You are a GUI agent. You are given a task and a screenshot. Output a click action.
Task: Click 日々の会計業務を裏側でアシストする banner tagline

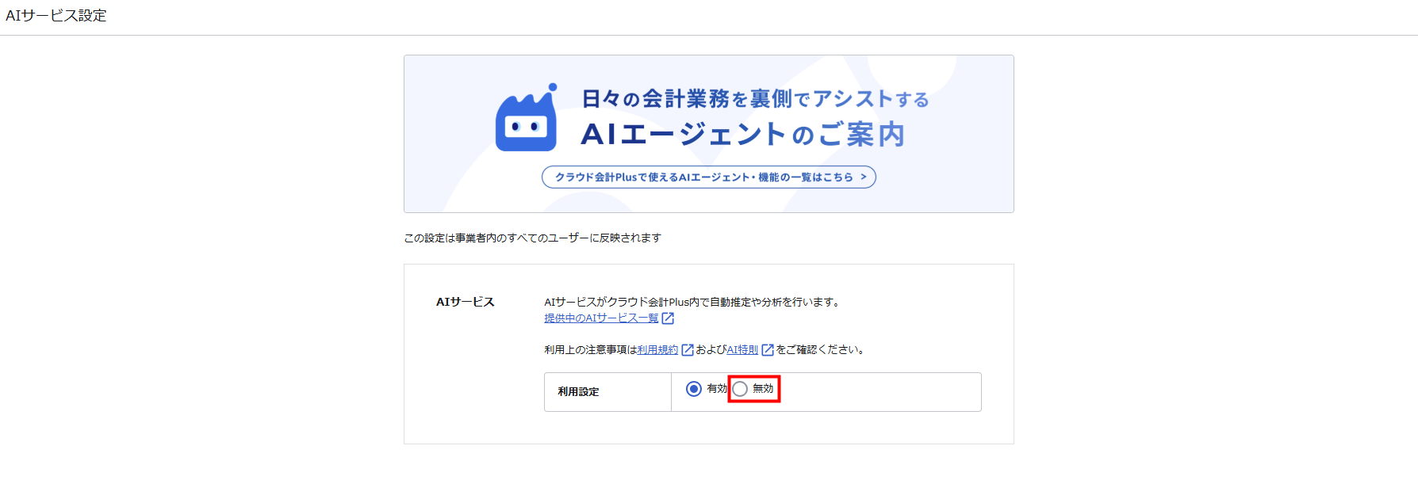click(x=754, y=99)
